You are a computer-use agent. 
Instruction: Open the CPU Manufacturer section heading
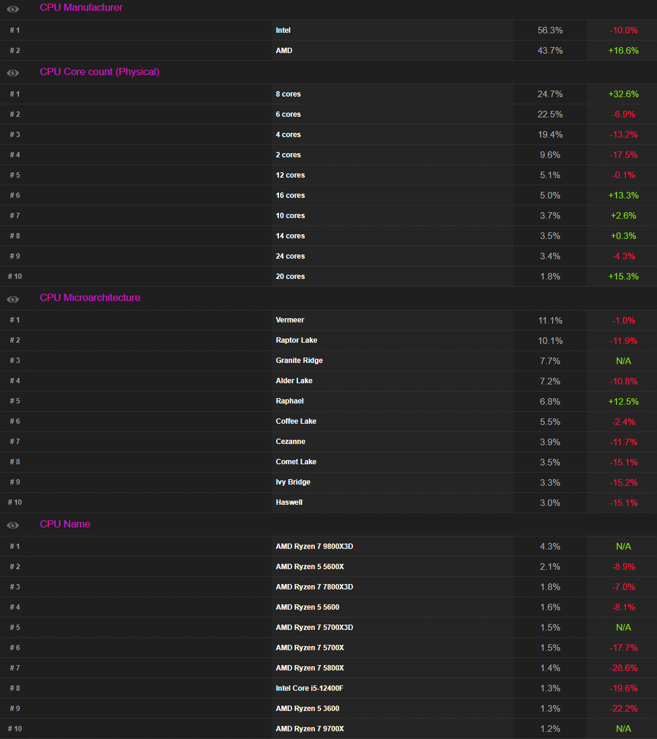(81, 8)
